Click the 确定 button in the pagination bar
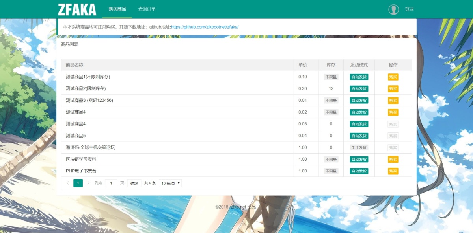This screenshot has width=473, height=233. pyautogui.click(x=134, y=183)
